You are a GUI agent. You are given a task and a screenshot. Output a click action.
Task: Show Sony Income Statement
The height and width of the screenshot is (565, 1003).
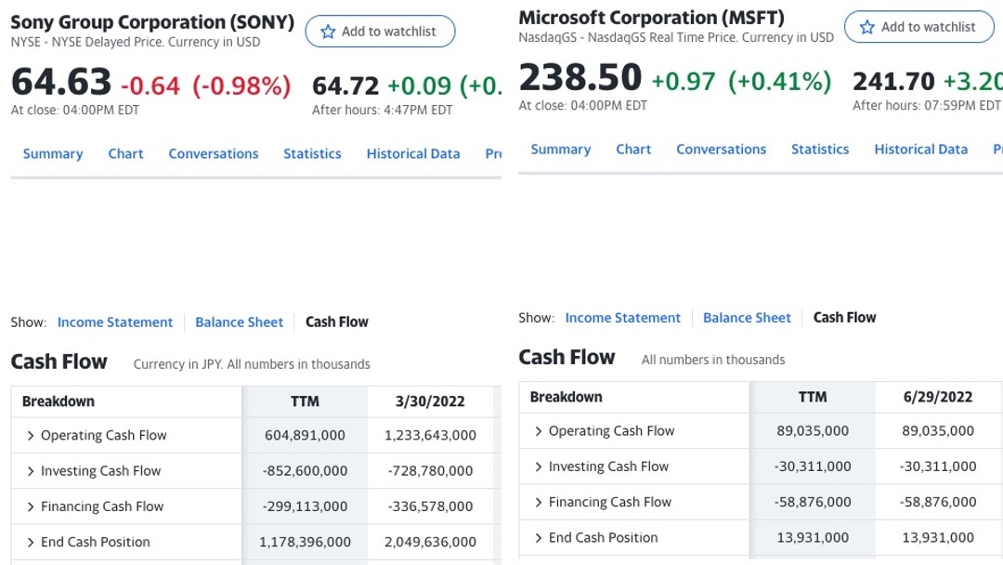click(x=115, y=322)
